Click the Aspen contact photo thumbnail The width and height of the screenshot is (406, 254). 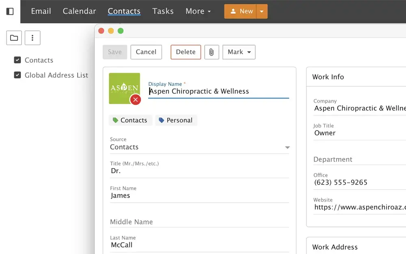tap(124, 88)
